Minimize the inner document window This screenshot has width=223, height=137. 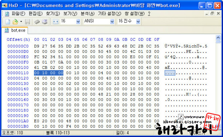(207, 14)
